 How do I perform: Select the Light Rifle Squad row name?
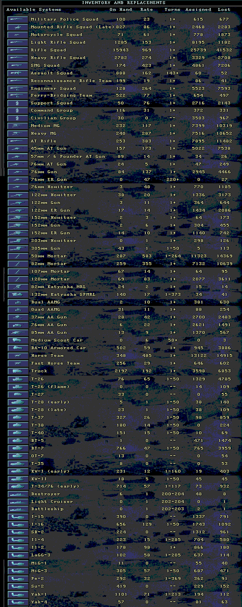[58, 42]
